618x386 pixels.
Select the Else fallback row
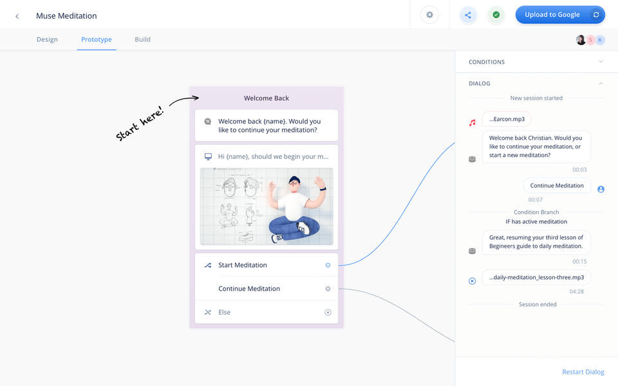click(267, 313)
